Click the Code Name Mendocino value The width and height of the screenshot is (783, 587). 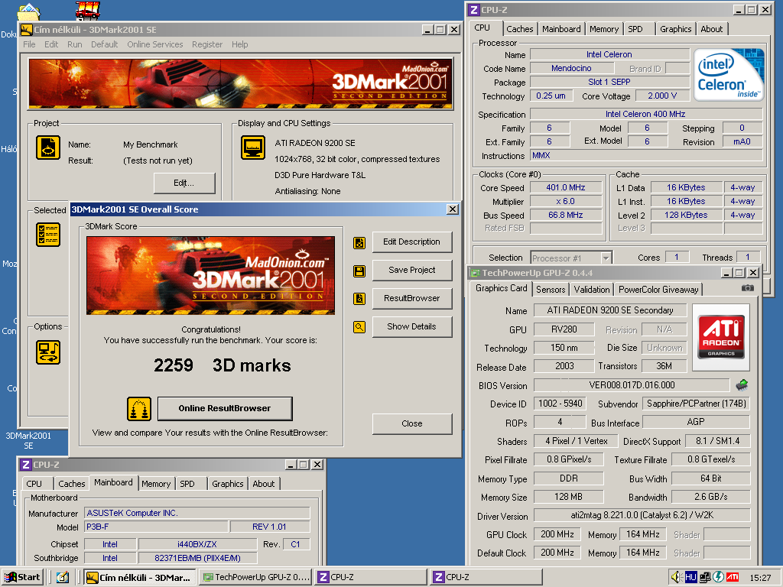coord(571,68)
